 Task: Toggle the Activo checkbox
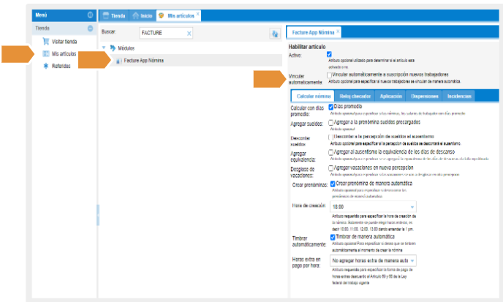point(330,54)
